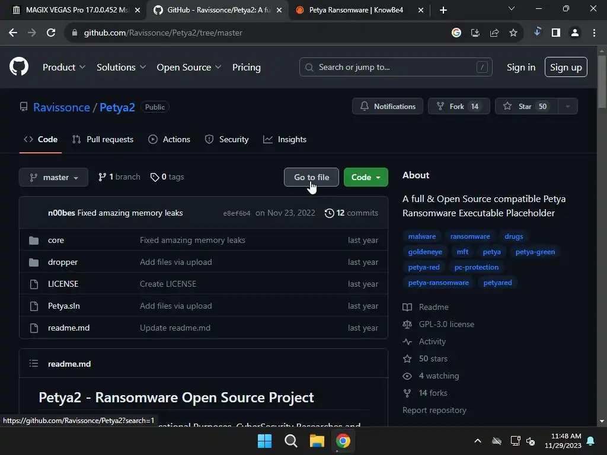
Task: Click the Chrome taskbar icon
Action: (343, 441)
